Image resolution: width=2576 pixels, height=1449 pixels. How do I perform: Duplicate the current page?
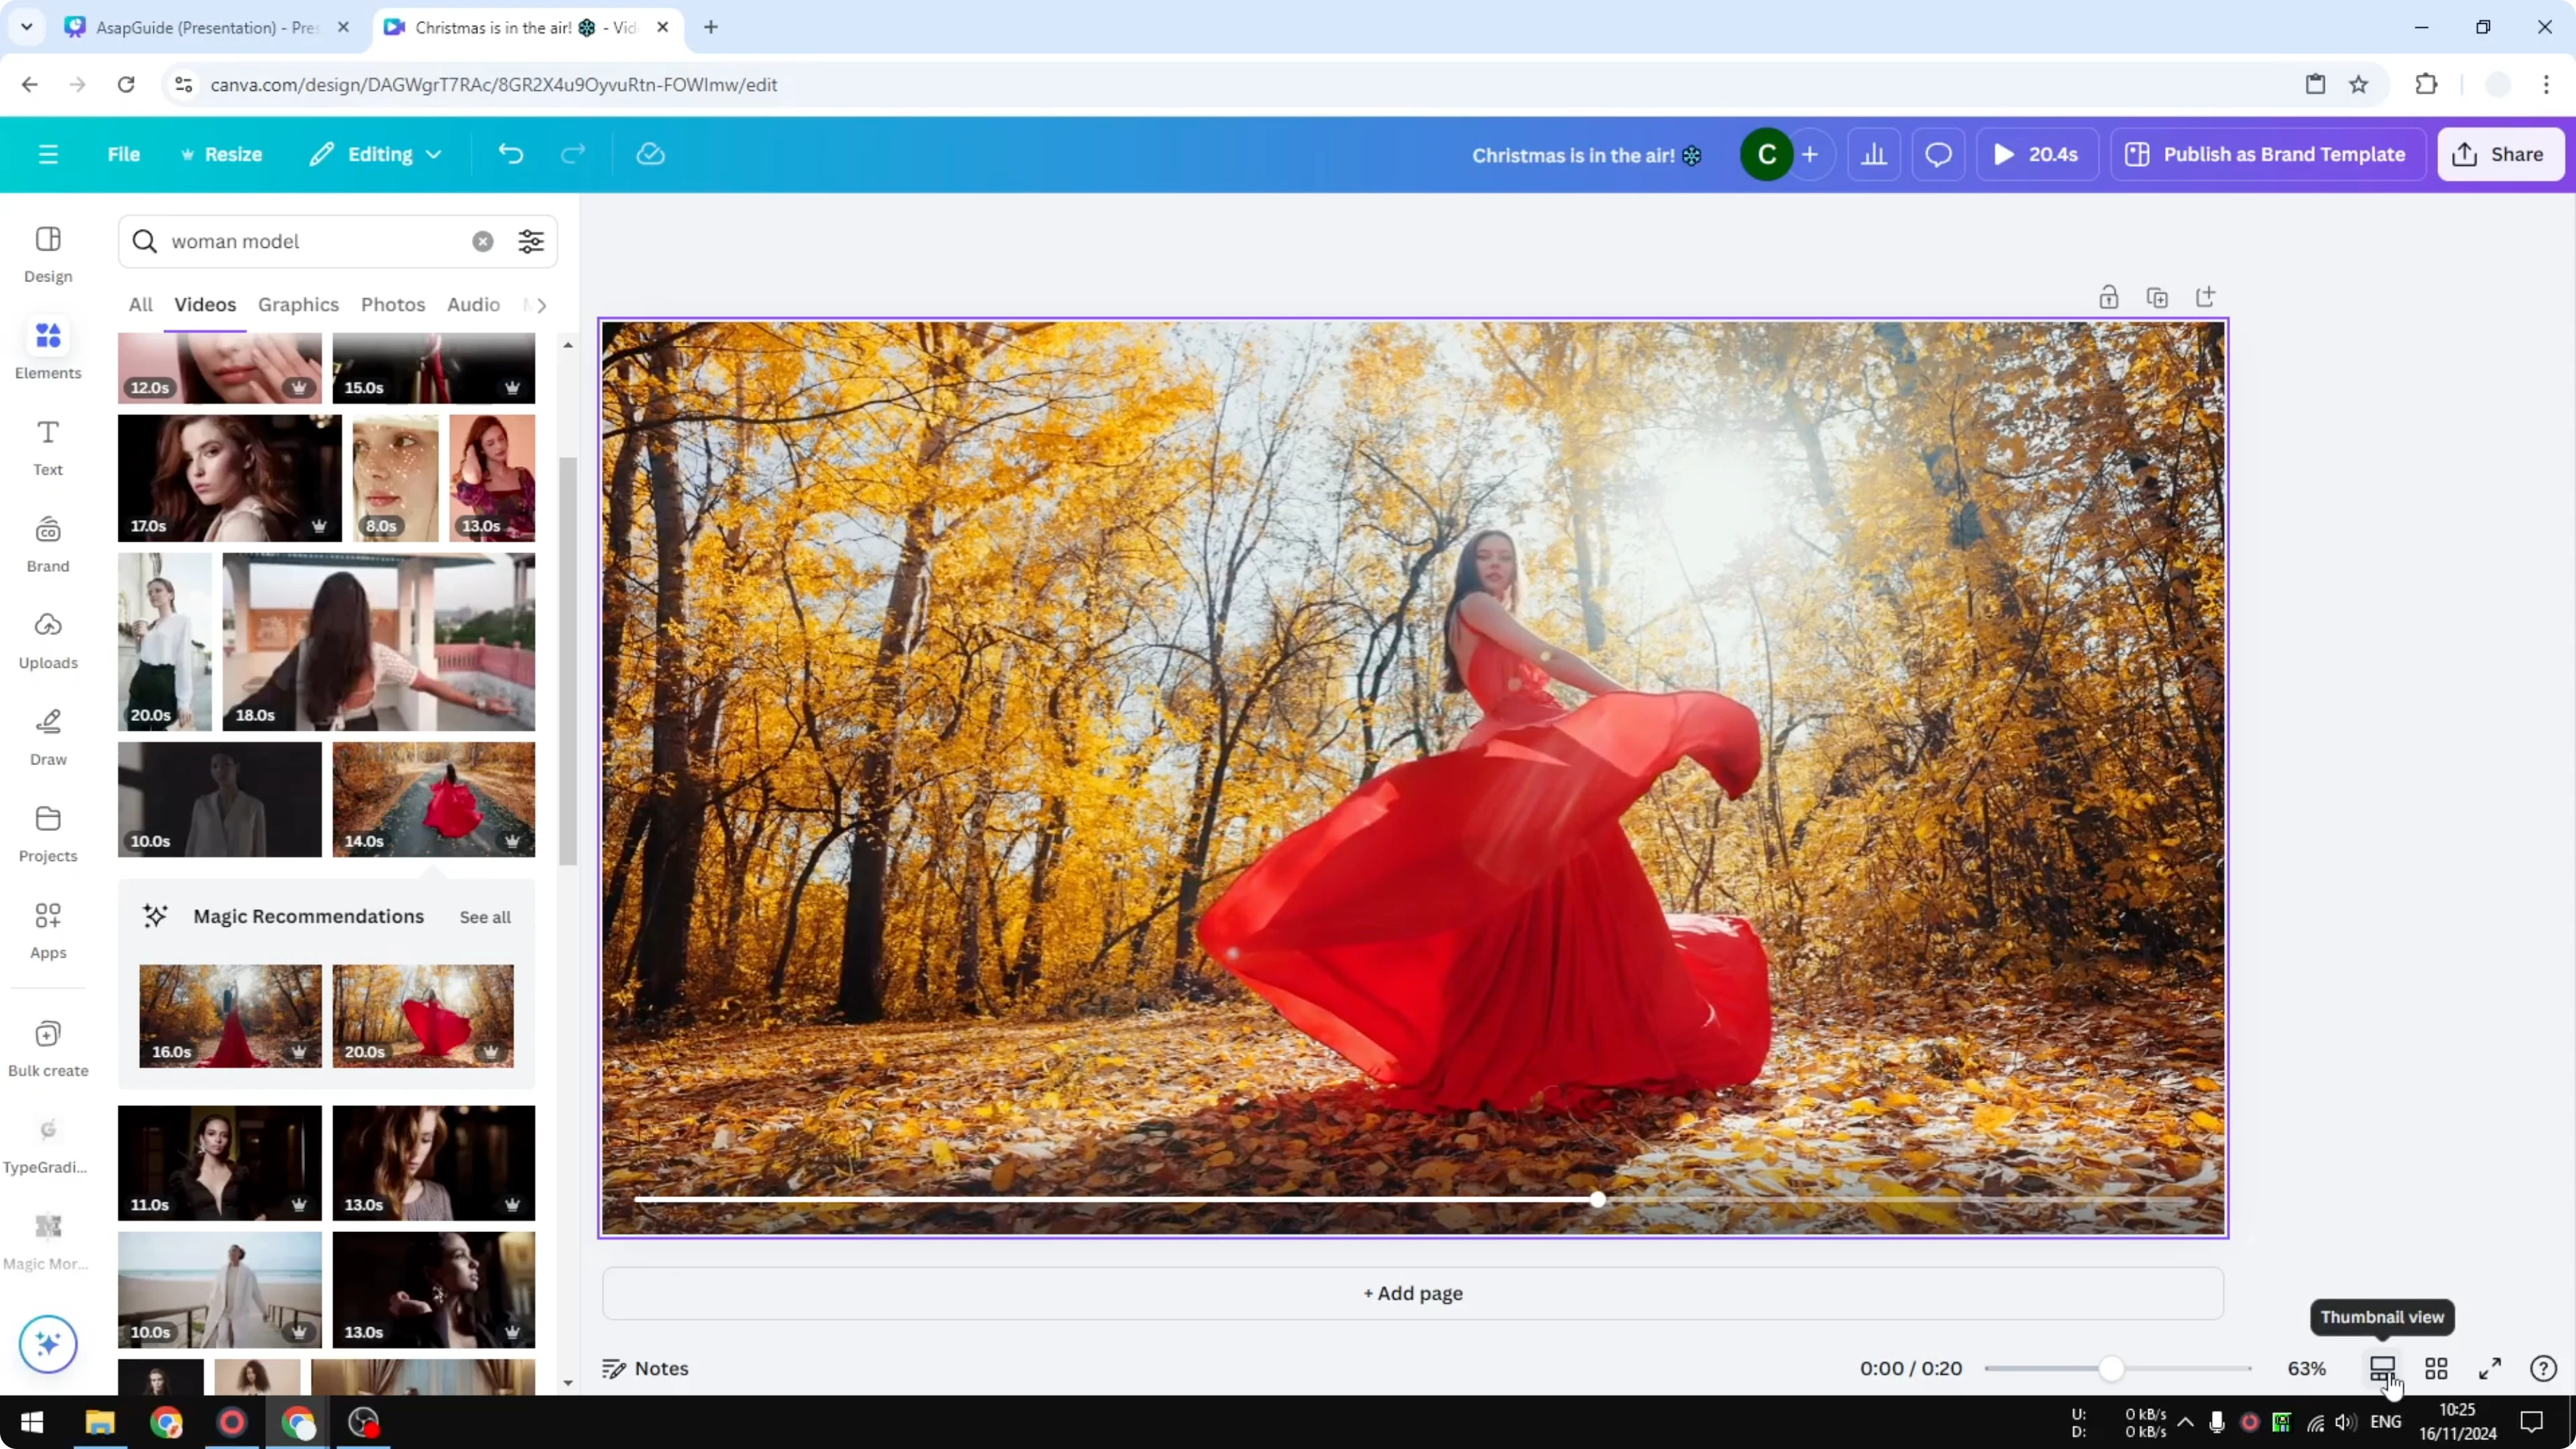(2157, 297)
